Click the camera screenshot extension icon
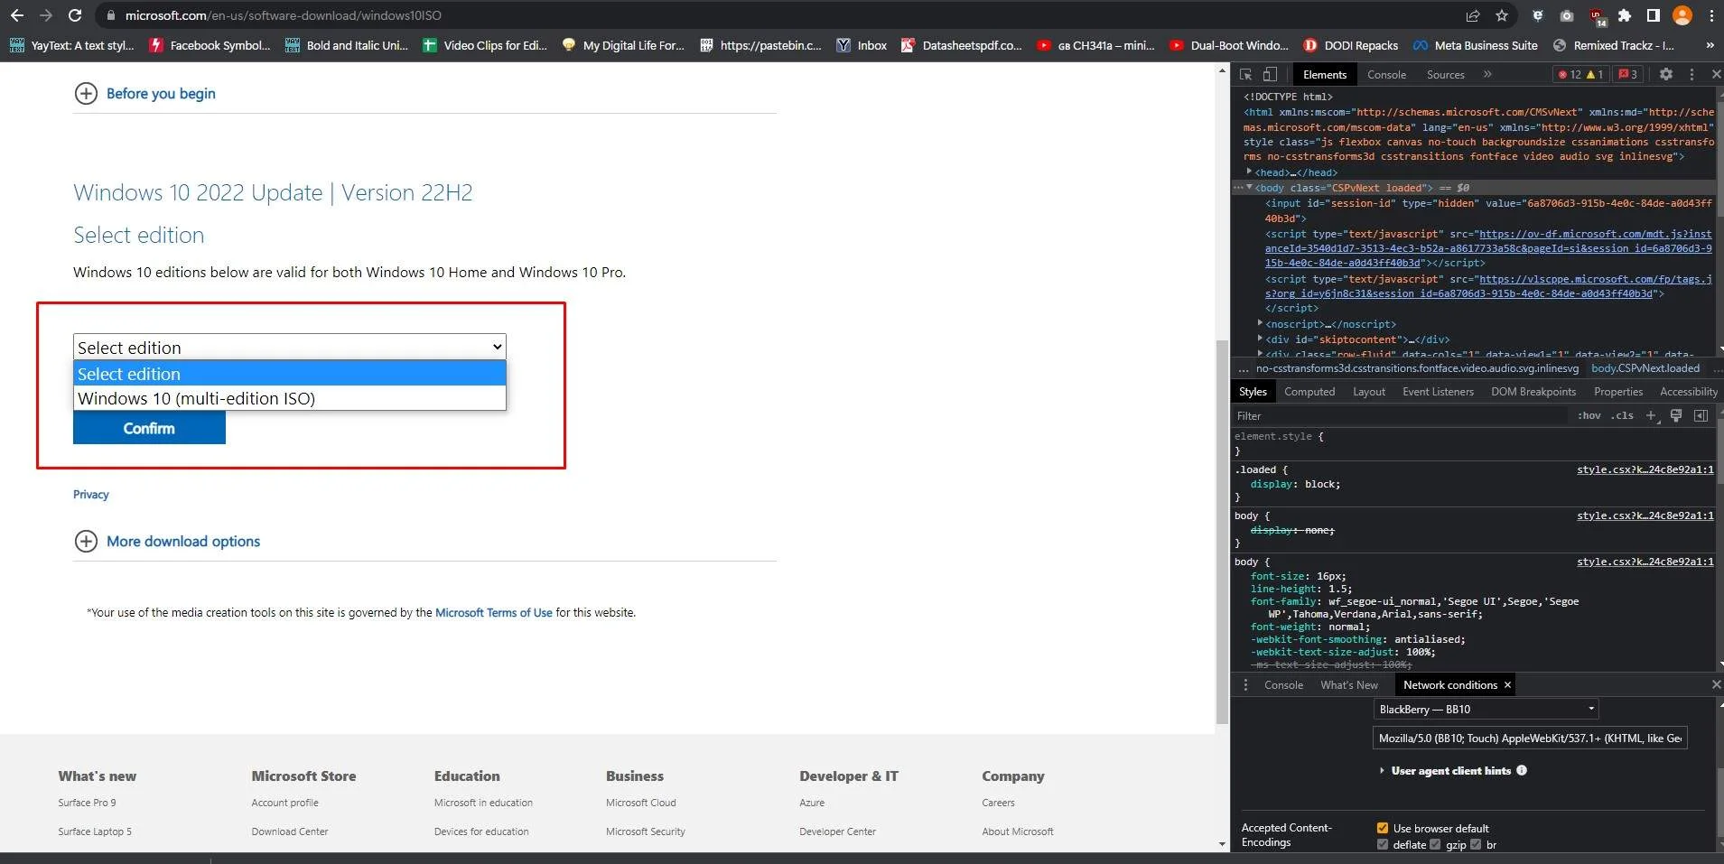This screenshot has width=1724, height=864. click(1567, 15)
